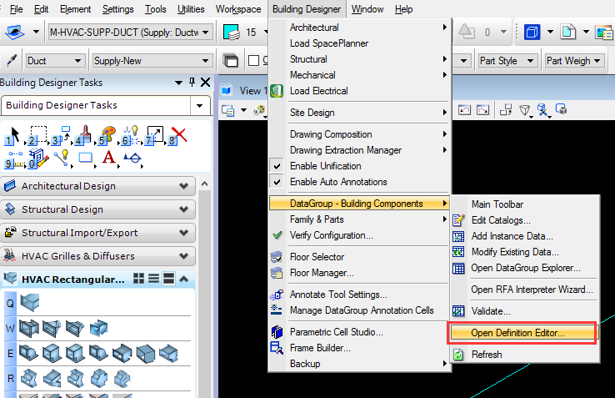Click the painter palette tool numbered 5
The image size is (615, 398).
click(107, 135)
